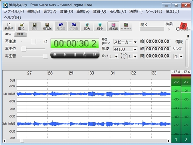
Task: Open the その他(C) menu
Action: coord(118,11)
